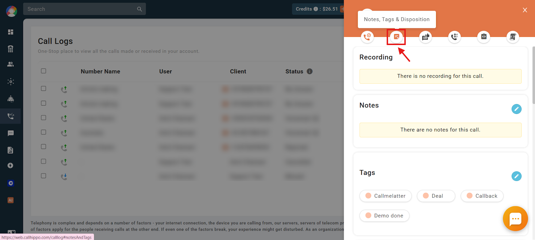Open the Numbers building icon in sidebar
Image resolution: width=535 pixels, height=240 pixels.
coord(11,49)
